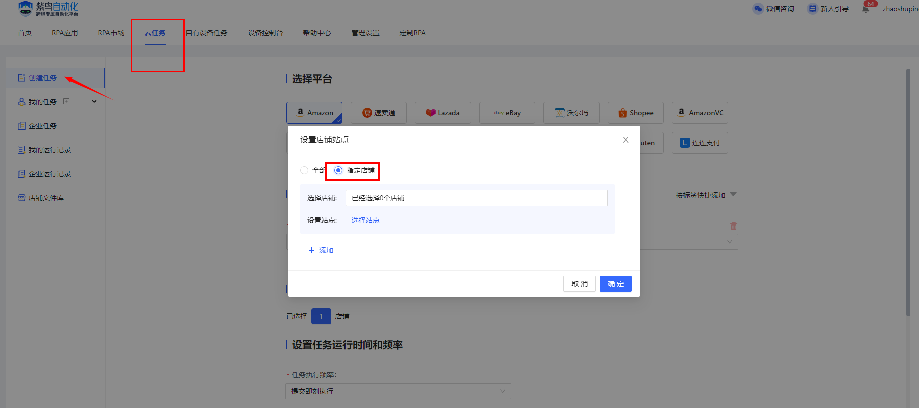
Task: Go to the 首页 tab
Action: (x=25, y=33)
